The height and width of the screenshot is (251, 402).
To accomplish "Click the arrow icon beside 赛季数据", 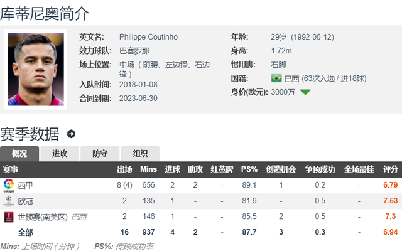I will (71, 134).
